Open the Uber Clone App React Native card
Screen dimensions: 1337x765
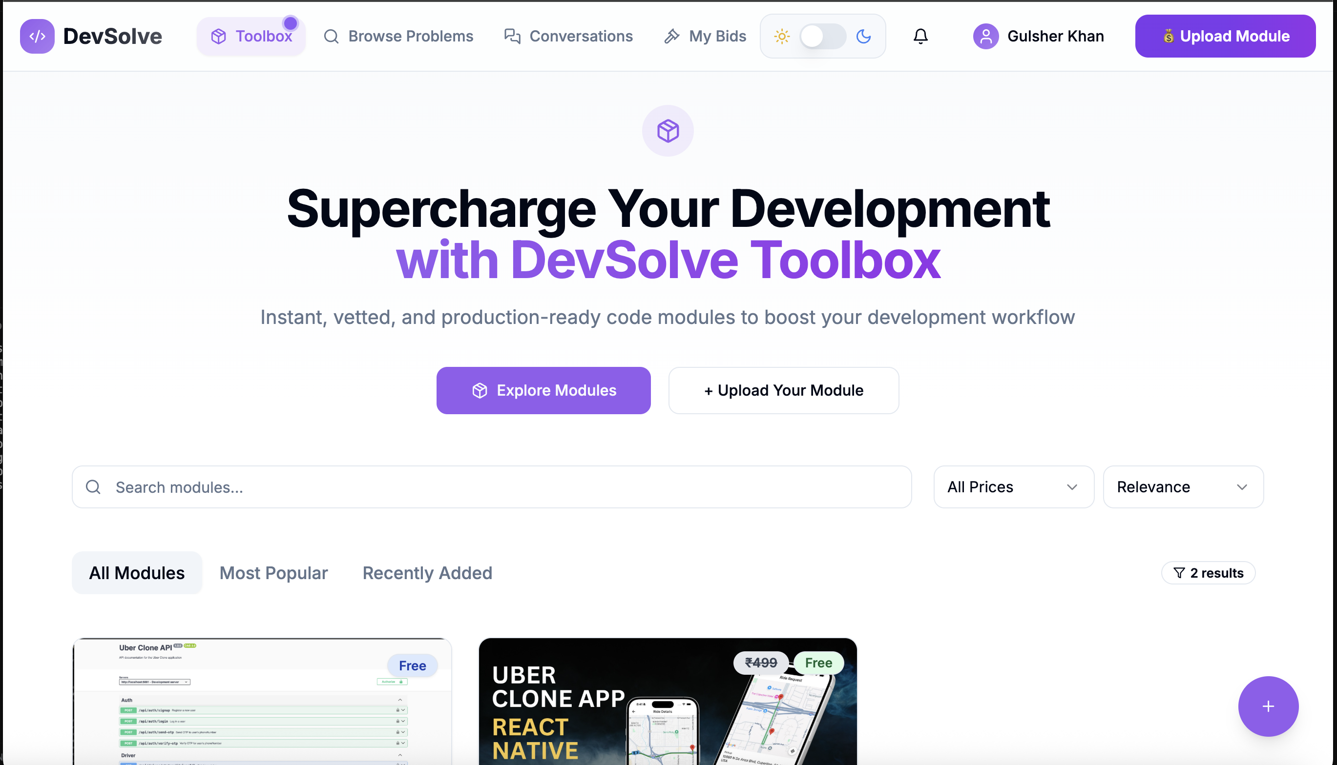pos(668,702)
